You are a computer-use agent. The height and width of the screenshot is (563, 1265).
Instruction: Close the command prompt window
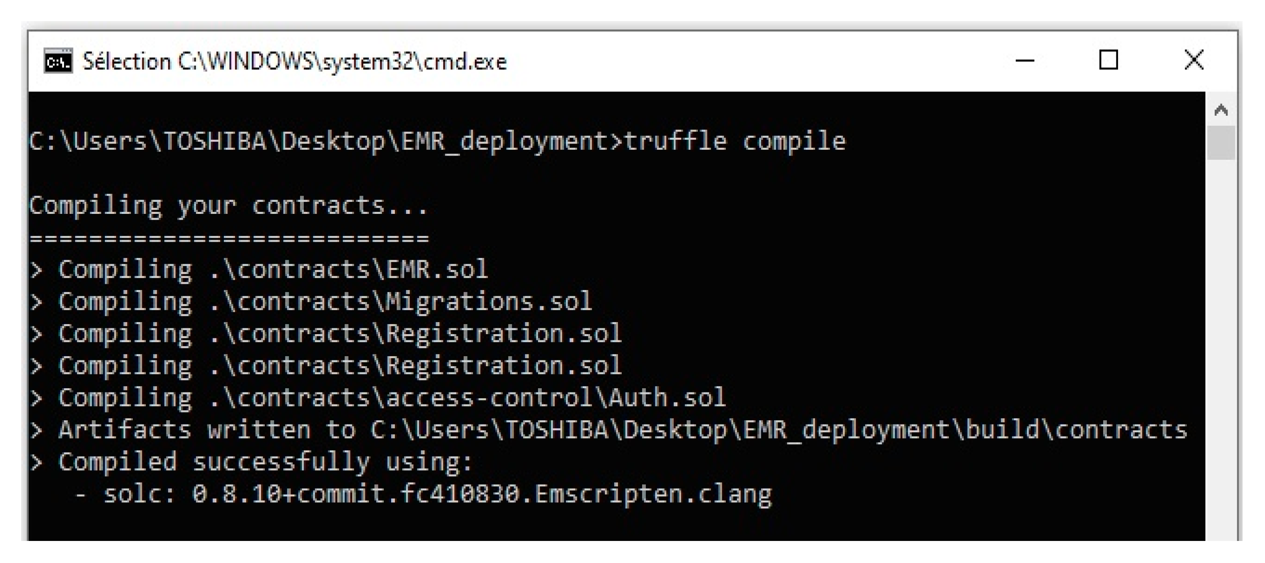(x=1193, y=60)
